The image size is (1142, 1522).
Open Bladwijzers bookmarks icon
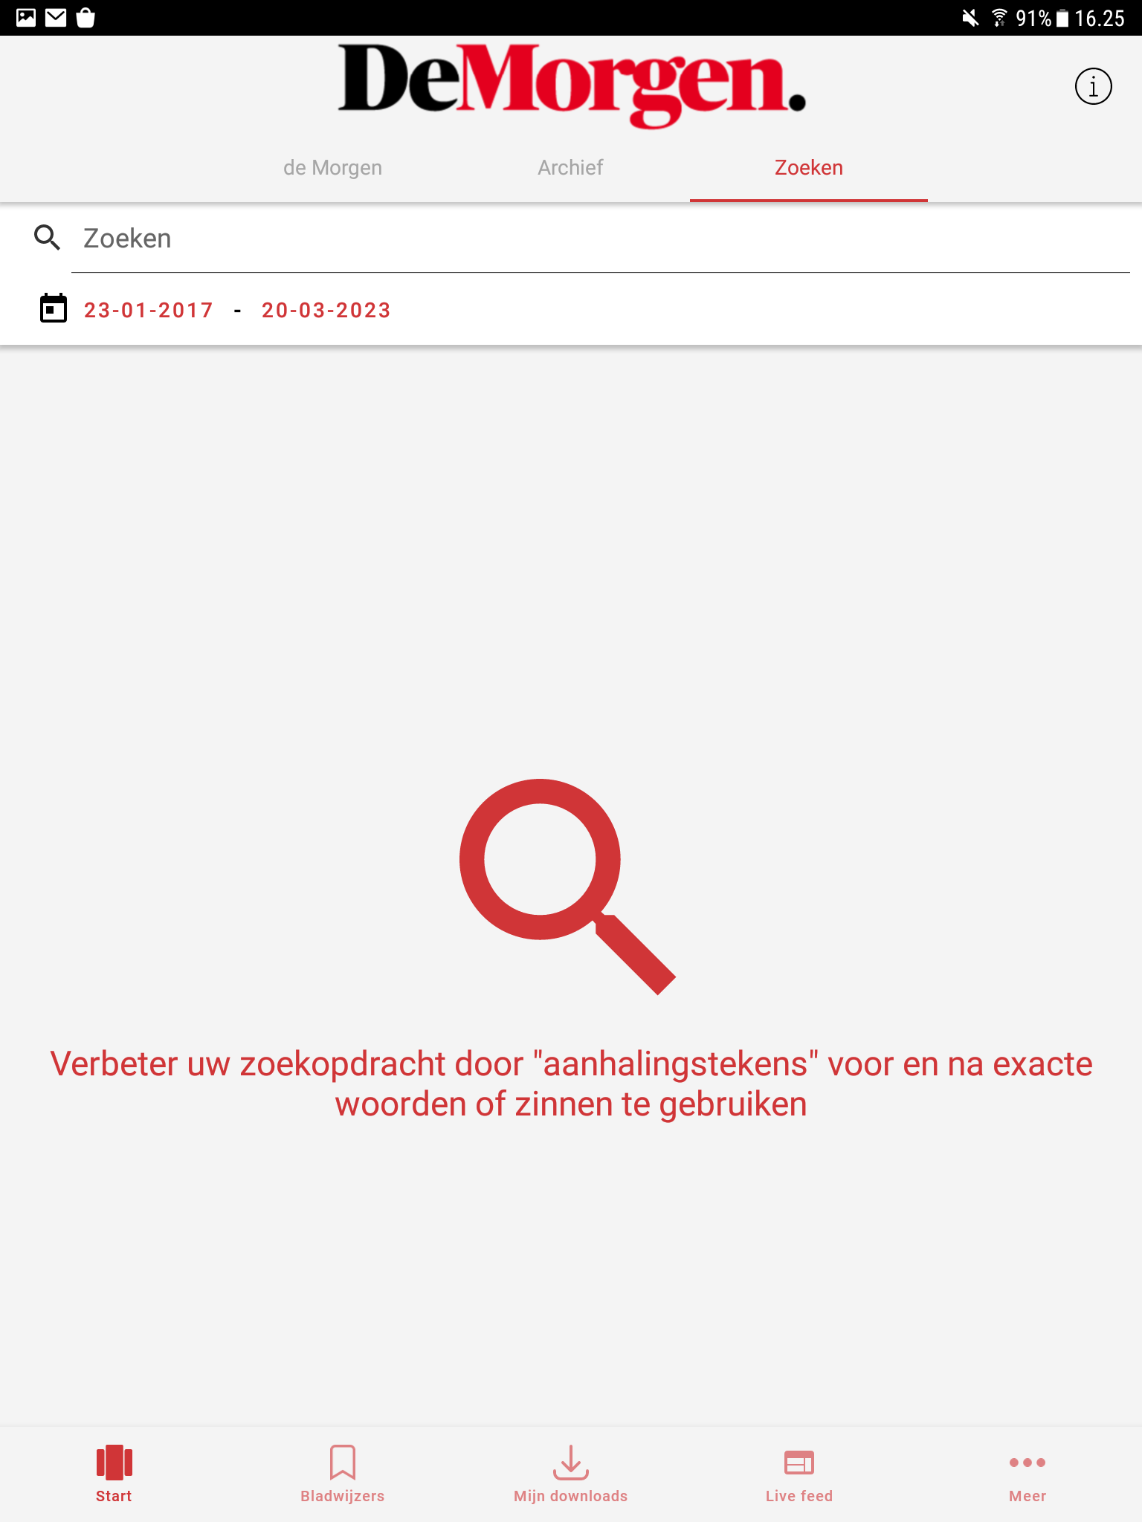click(x=342, y=1474)
